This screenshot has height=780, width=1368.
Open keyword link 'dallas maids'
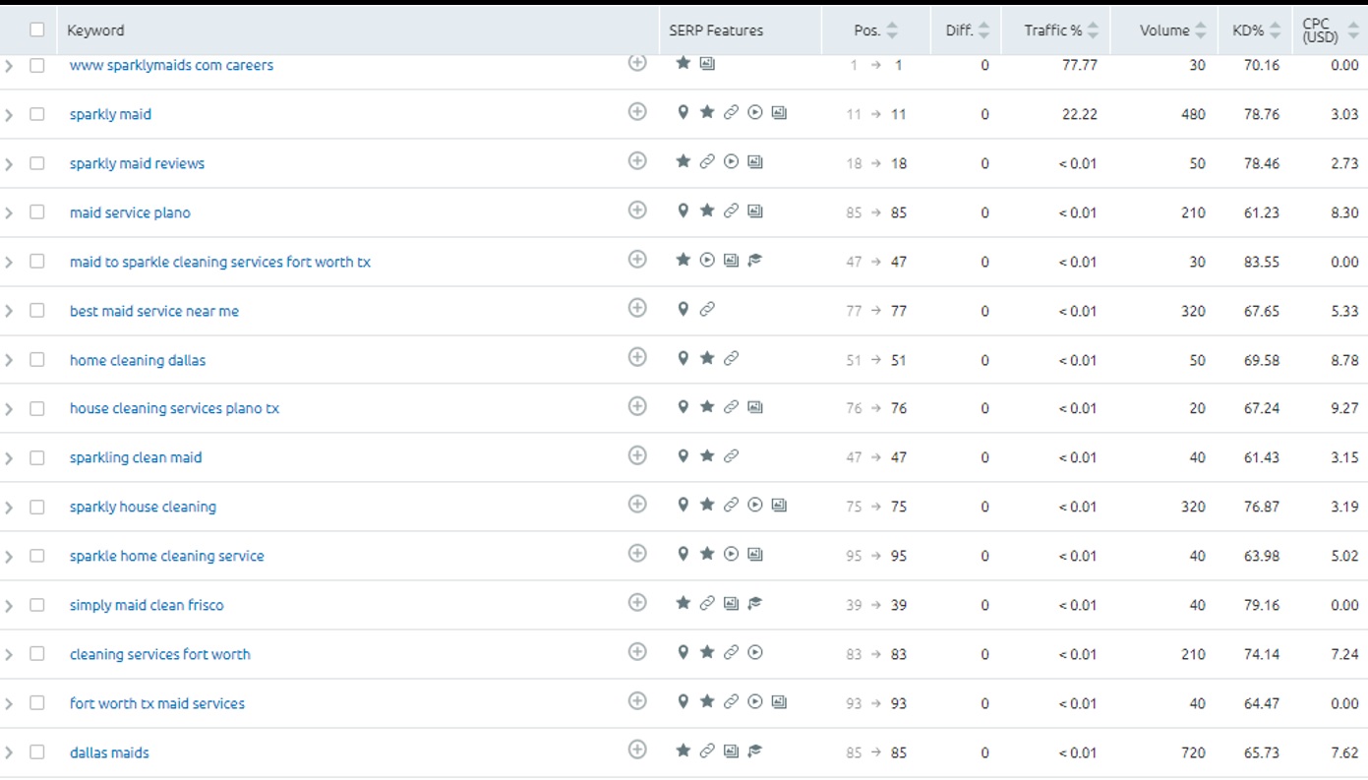point(109,752)
